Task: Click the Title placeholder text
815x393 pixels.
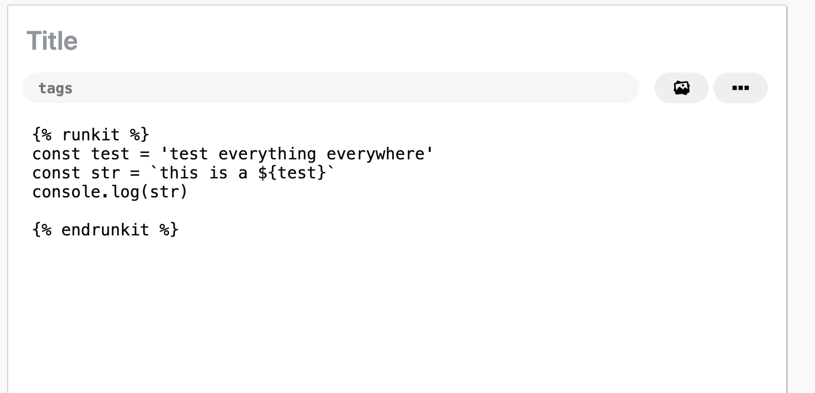Action: coord(52,41)
